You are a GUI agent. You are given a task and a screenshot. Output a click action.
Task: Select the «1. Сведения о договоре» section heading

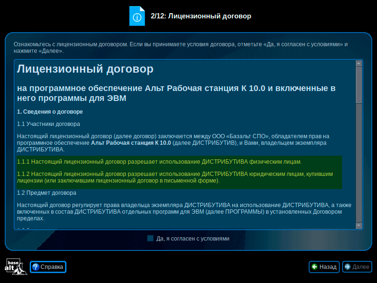point(50,112)
